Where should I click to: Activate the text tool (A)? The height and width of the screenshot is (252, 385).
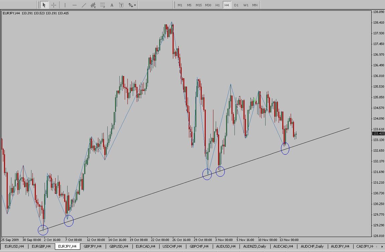coord(112,5)
